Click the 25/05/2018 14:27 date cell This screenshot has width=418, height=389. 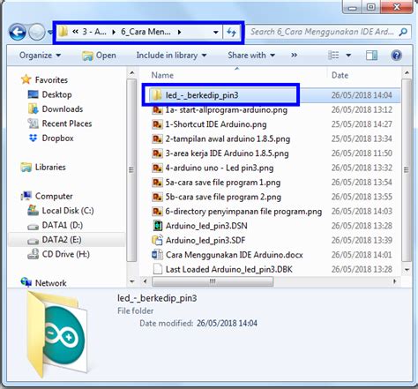[362, 124]
